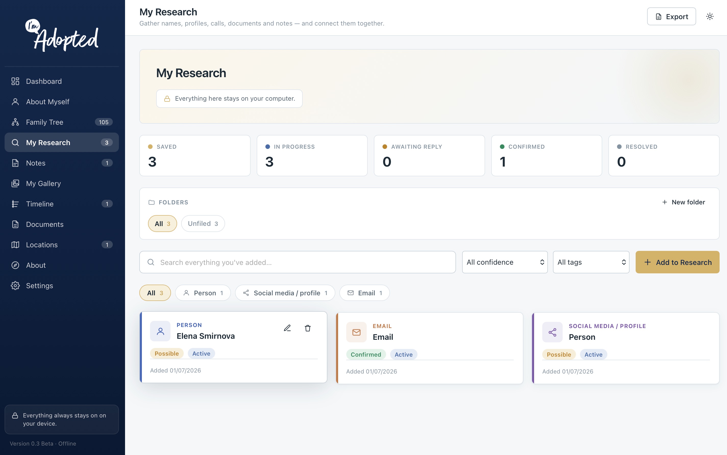This screenshot has height=455, width=727.
Task: Edit Elena Smirnova with the pencil icon
Action: click(287, 328)
